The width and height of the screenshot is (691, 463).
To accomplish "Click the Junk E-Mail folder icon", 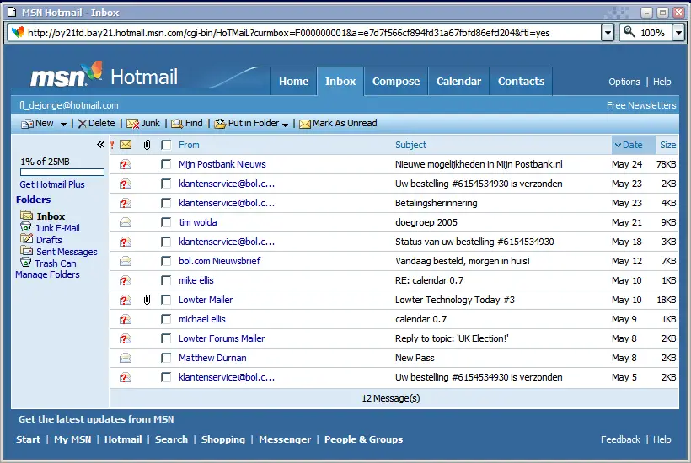I will (26, 227).
